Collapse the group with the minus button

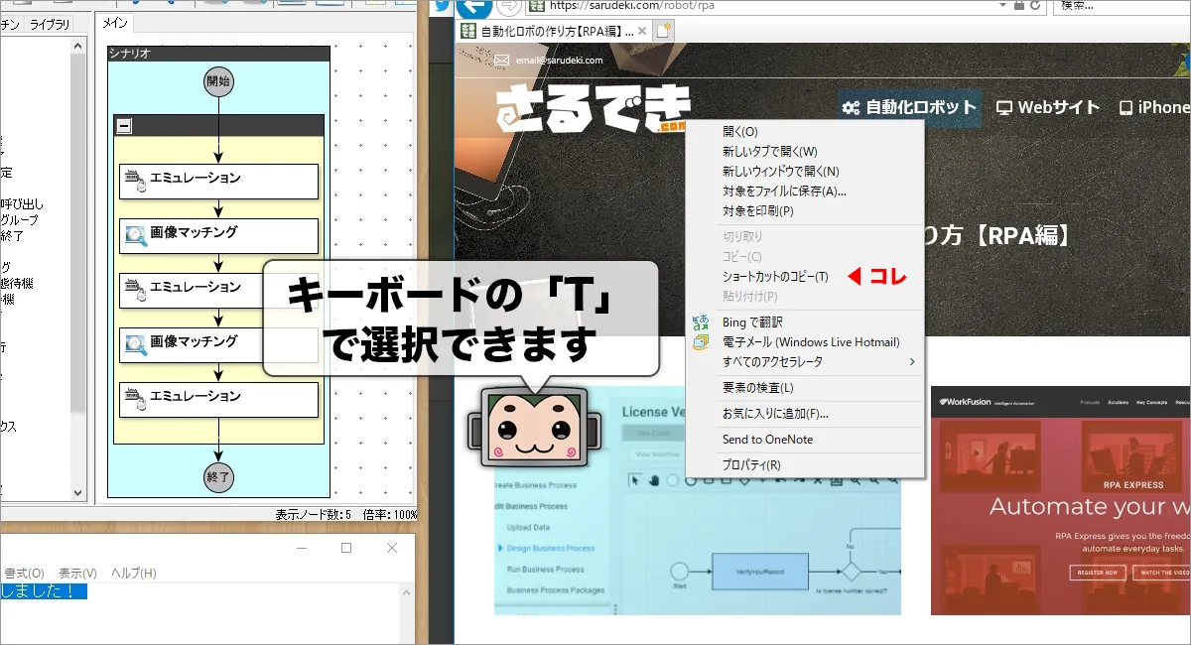coord(124,126)
